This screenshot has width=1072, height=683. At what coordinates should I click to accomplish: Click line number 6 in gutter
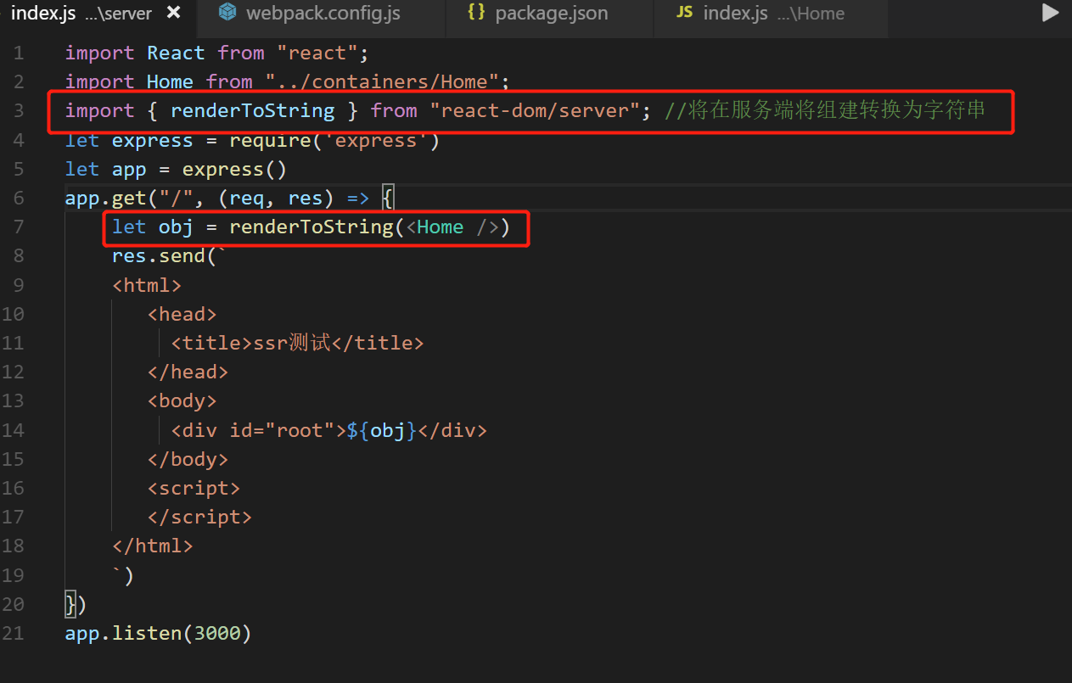click(x=19, y=198)
